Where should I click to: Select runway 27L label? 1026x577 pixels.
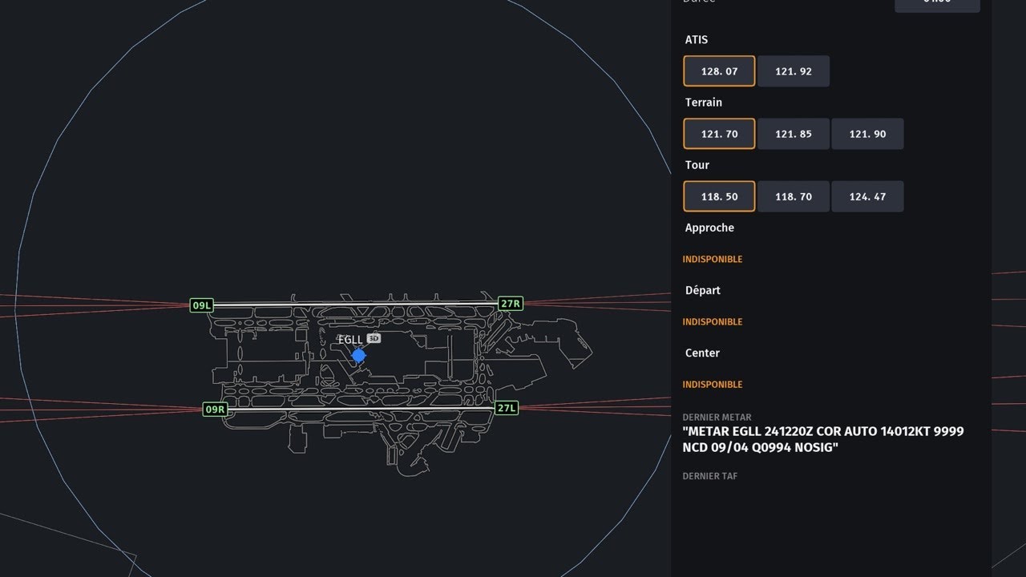506,408
